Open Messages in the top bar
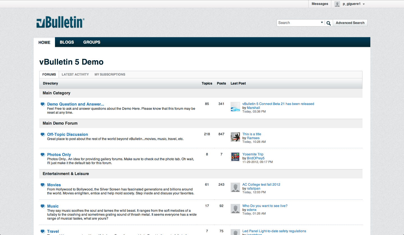Image resolution: width=404 pixels, height=235 pixels. 320,4
